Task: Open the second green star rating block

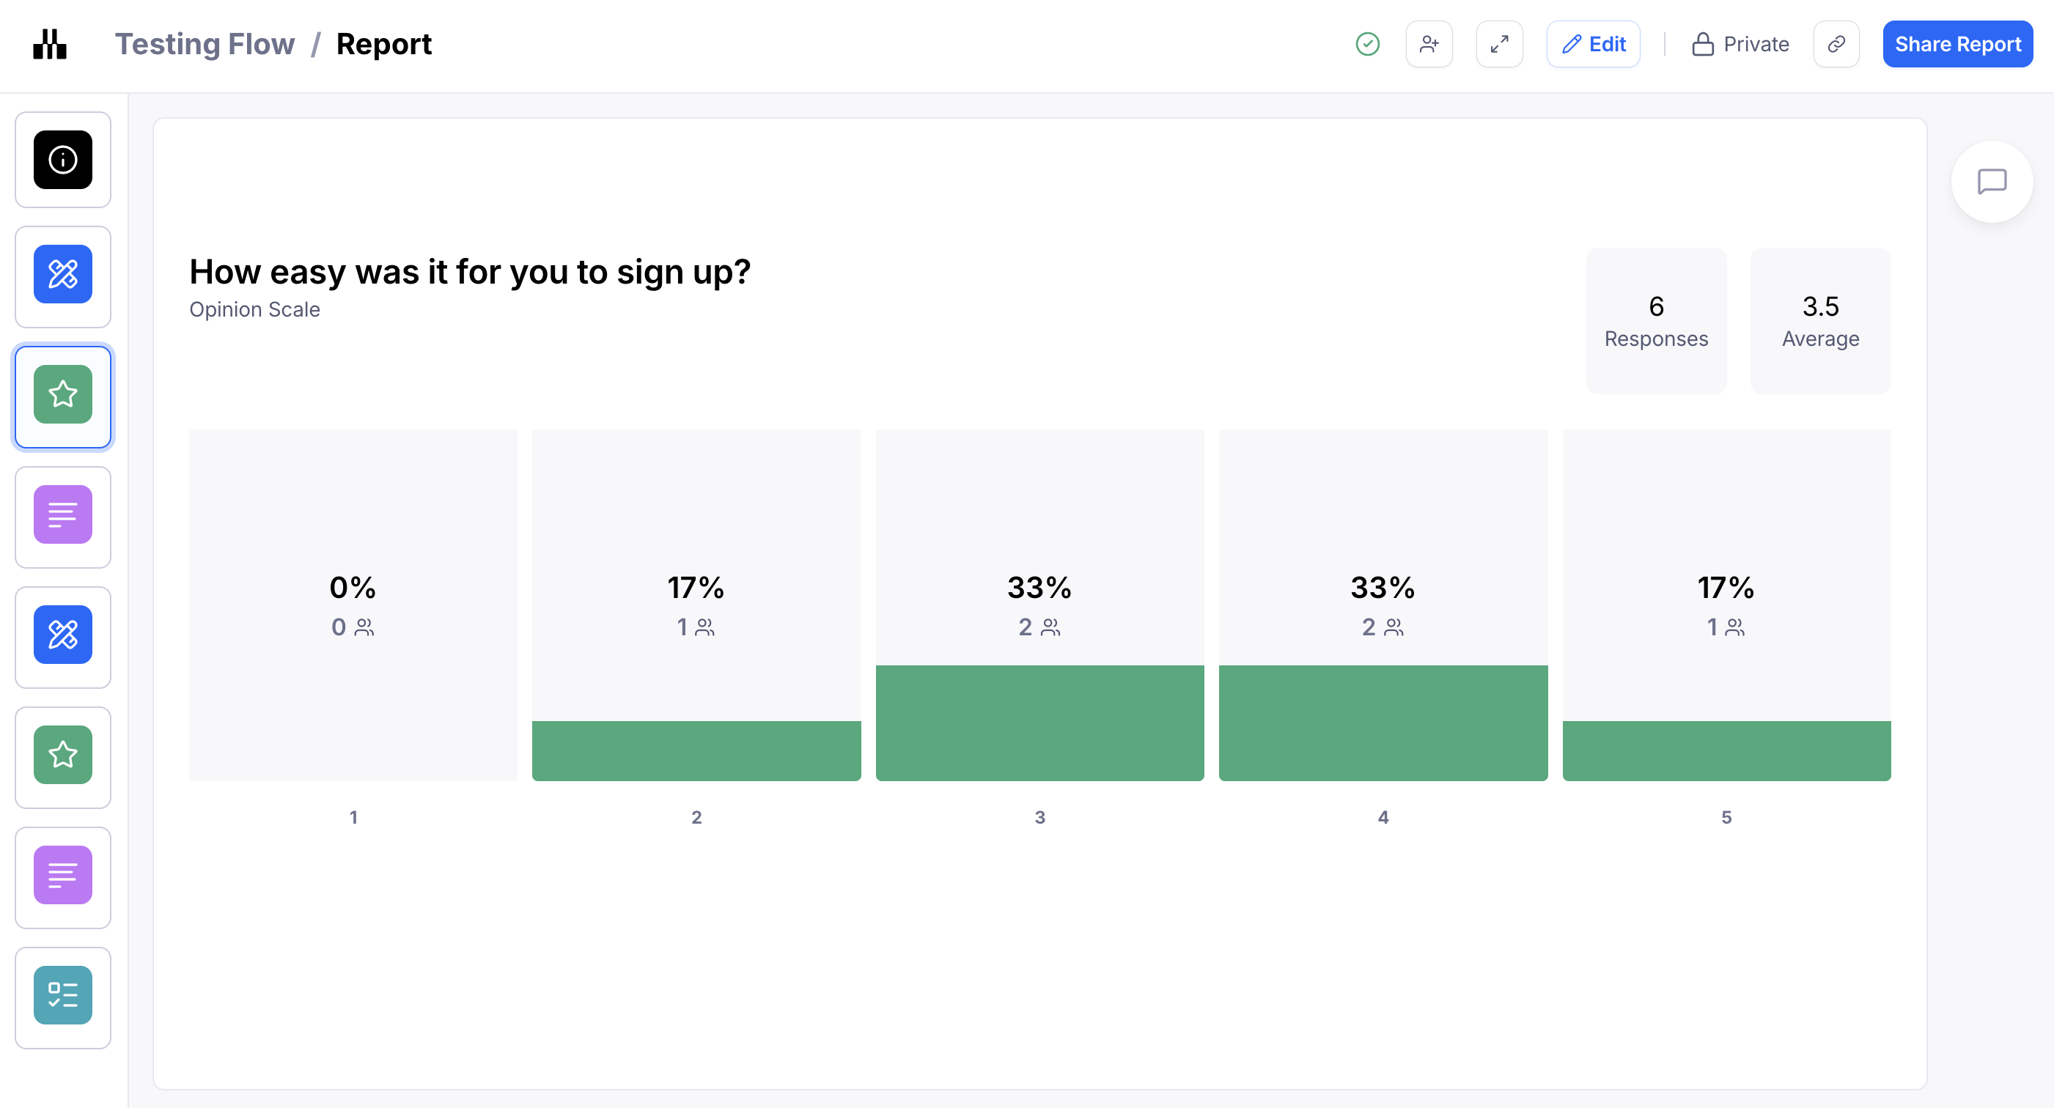Action: point(63,755)
